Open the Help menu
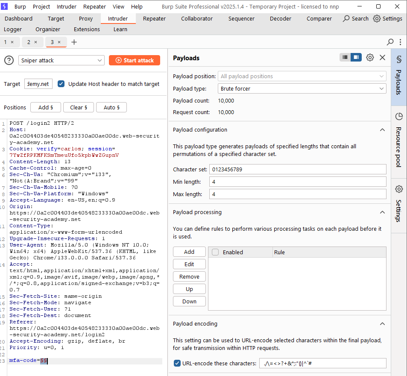This screenshot has width=407, height=376. [137, 7]
